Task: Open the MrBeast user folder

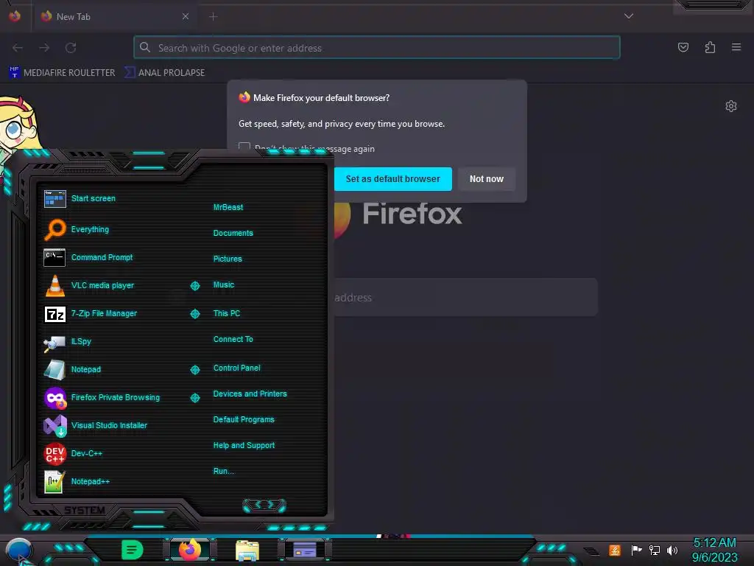Action: pos(228,207)
